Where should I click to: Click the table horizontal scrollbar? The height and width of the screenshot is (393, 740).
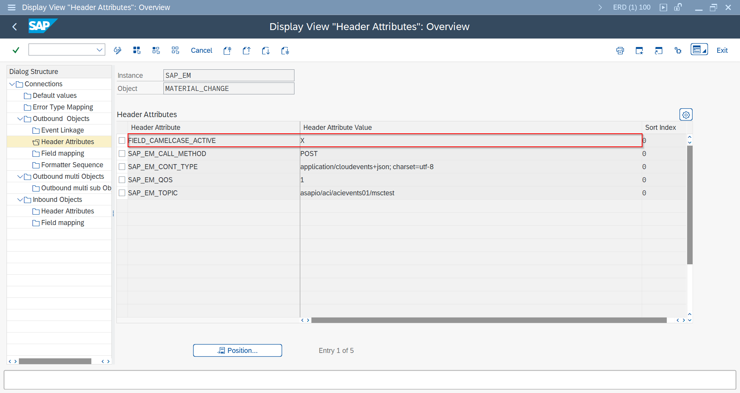click(x=489, y=320)
